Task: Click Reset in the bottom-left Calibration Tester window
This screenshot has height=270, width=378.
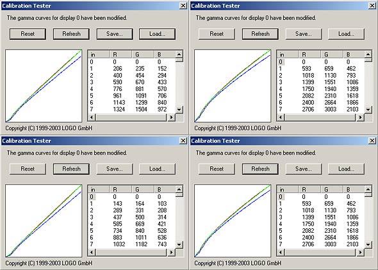Action: click(x=28, y=169)
